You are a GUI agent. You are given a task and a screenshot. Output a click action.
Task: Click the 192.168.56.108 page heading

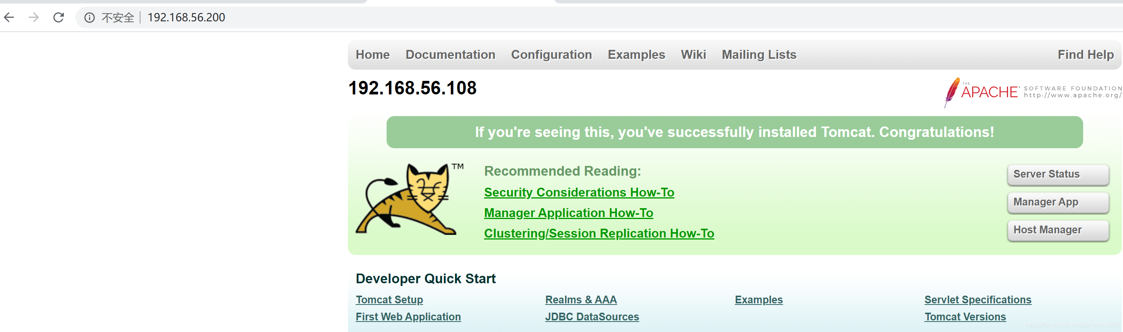tap(413, 88)
